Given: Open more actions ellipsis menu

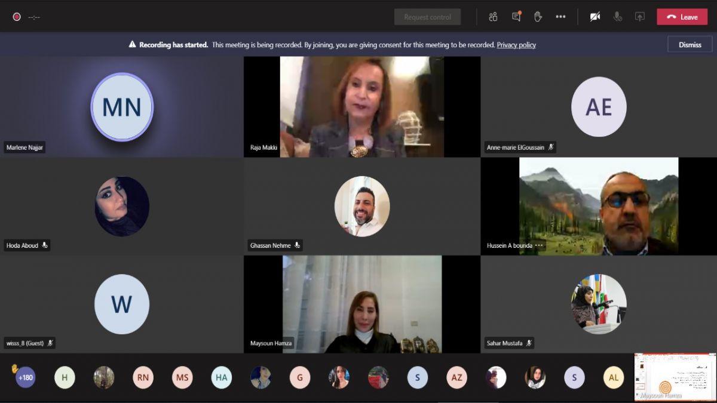Looking at the screenshot, I should [x=560, y=17].
